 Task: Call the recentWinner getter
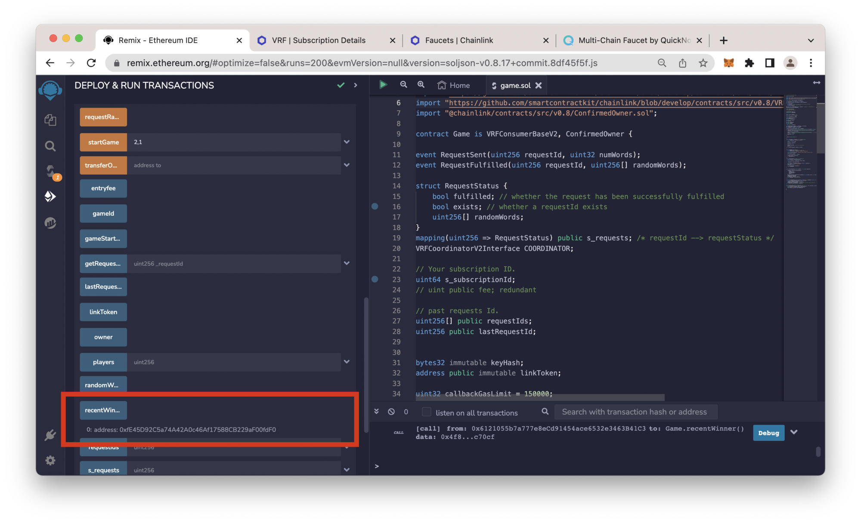tap(103, 410)
